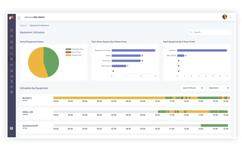Open the hamburger navigation menu

click(x=19, y=18)
